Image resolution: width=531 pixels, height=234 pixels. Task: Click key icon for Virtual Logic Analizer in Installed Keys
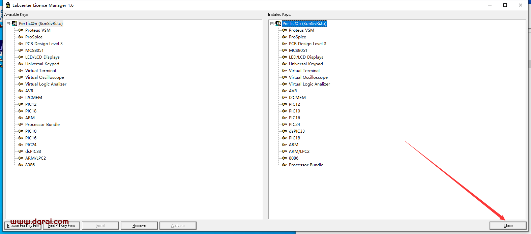tap(285, 84)
